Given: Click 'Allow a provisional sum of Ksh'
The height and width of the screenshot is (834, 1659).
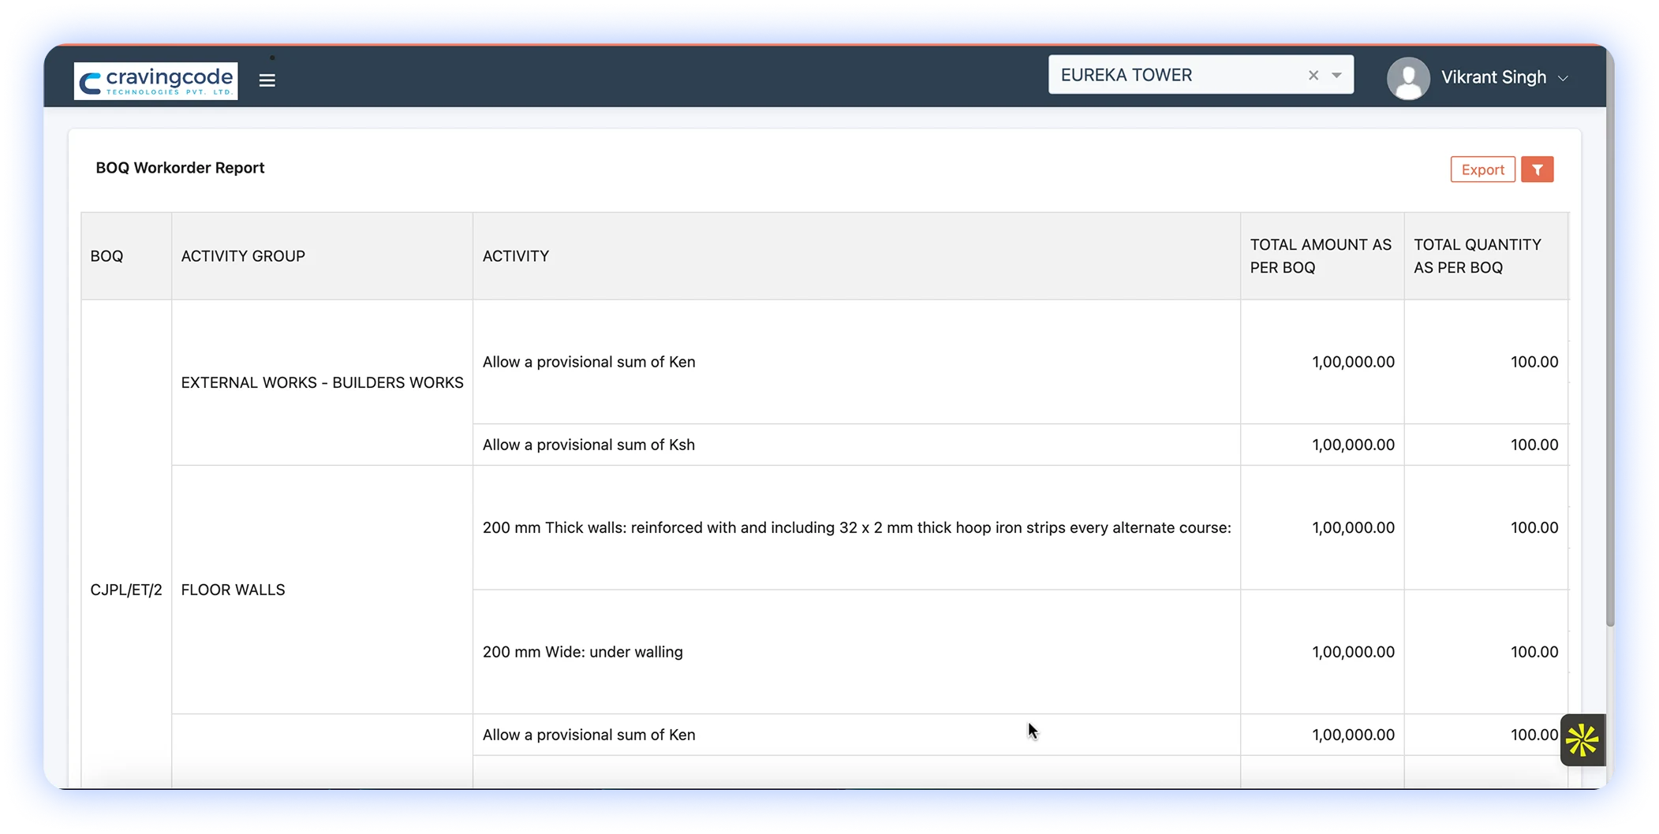Looking at the screenshot, I should tap(588, 445).
